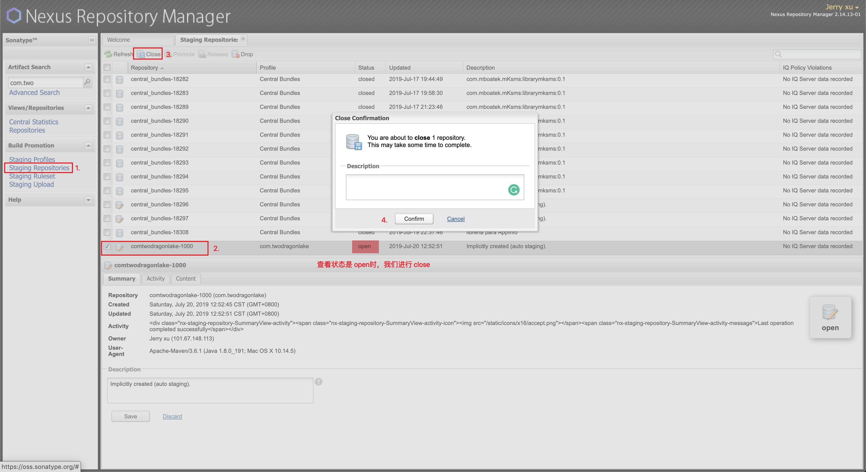Sort by the Updated column header

point(424,68)
